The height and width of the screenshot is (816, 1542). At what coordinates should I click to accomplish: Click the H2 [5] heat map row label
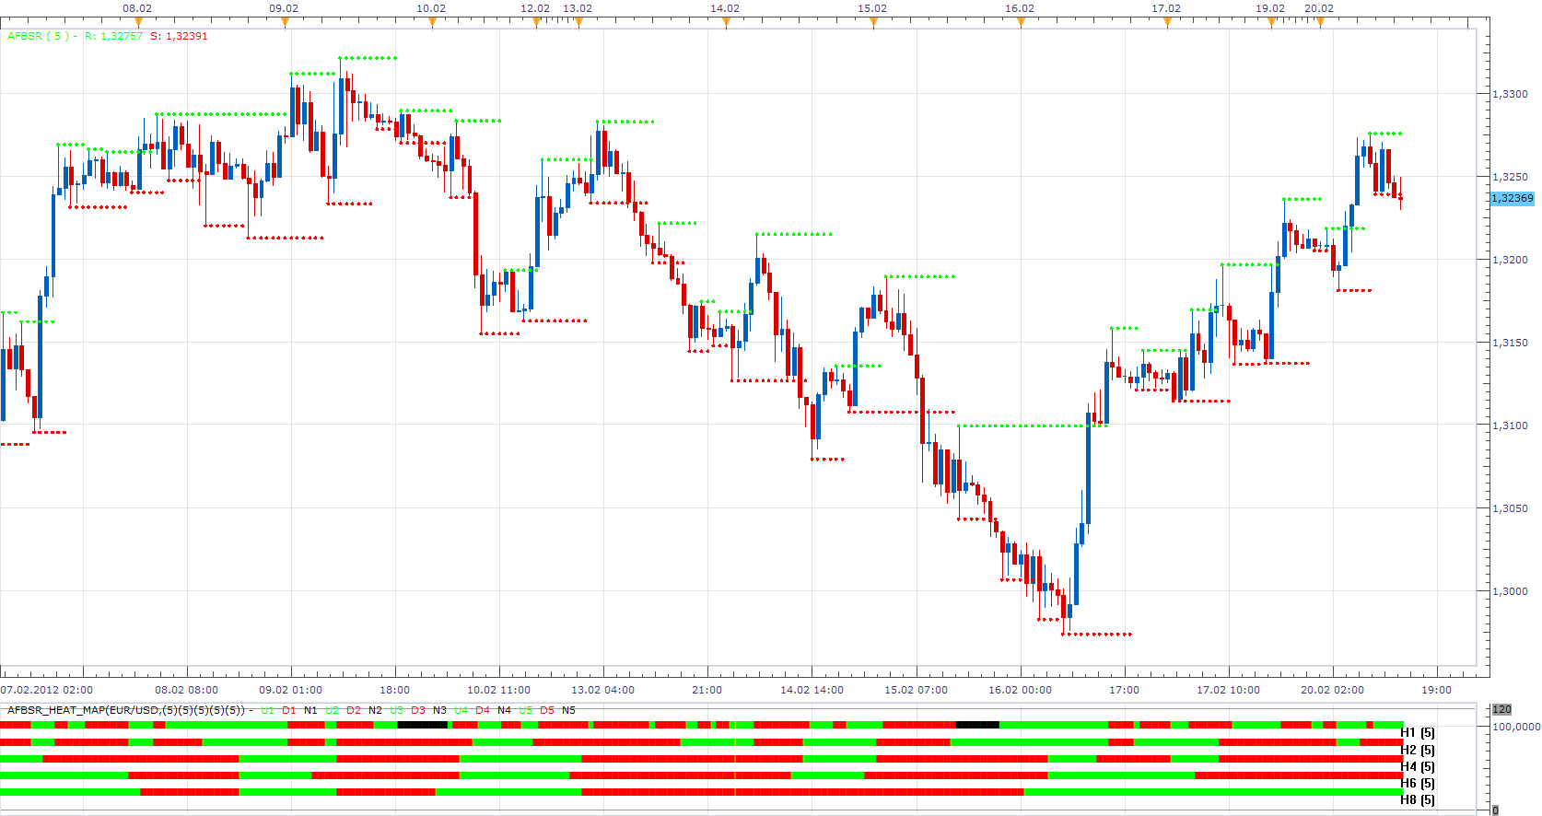pos(1418,750)
